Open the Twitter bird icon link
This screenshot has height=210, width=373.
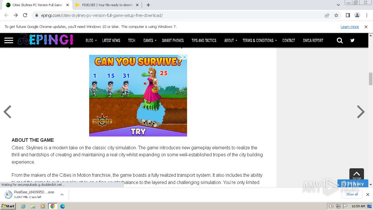click(x=352, y=41)
